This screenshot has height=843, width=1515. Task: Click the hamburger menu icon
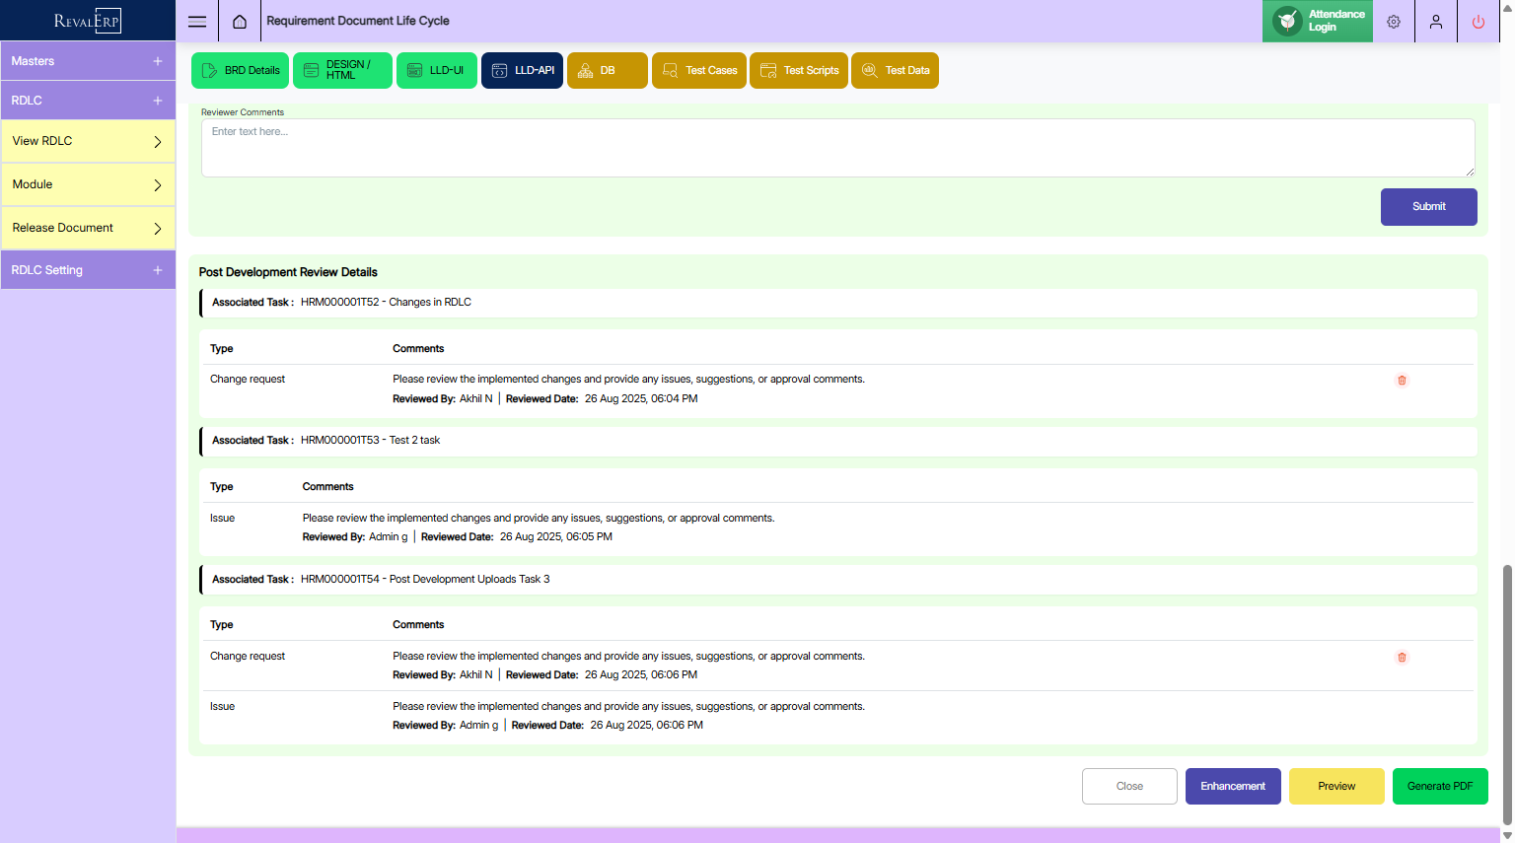pyautogui.click(x=197, y=22)
